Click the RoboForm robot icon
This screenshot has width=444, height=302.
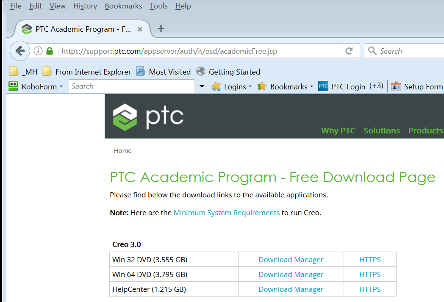(x=13, y=86)
